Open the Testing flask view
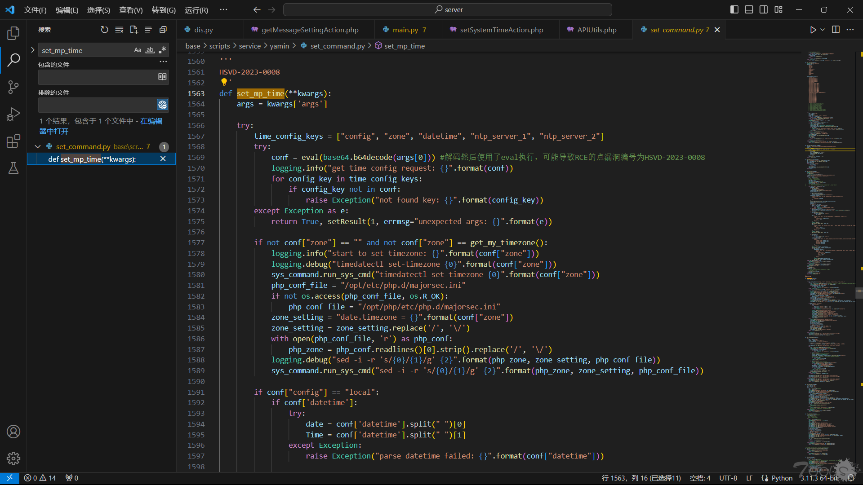This screenshot has width=863, height=485. tap(13, 168)
